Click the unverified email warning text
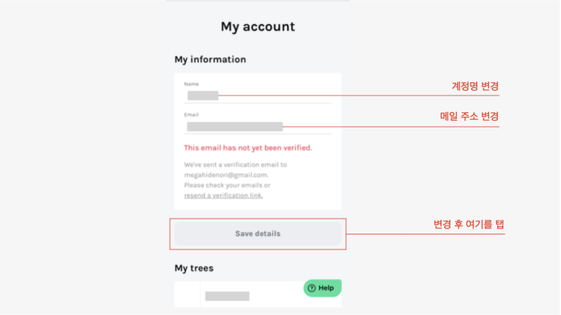 [248, 148]
